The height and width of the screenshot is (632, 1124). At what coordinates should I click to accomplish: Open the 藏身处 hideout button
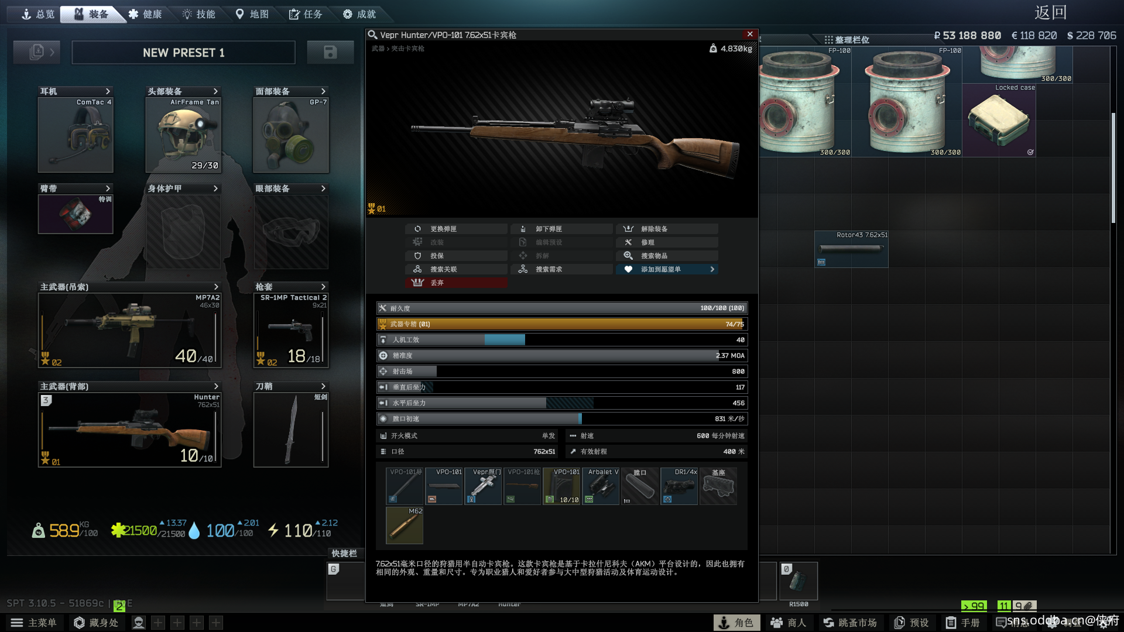click(96, 623)
